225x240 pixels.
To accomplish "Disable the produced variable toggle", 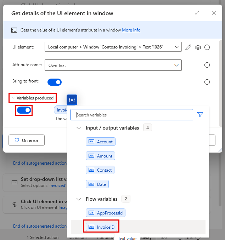I will (x=24, y=110).
